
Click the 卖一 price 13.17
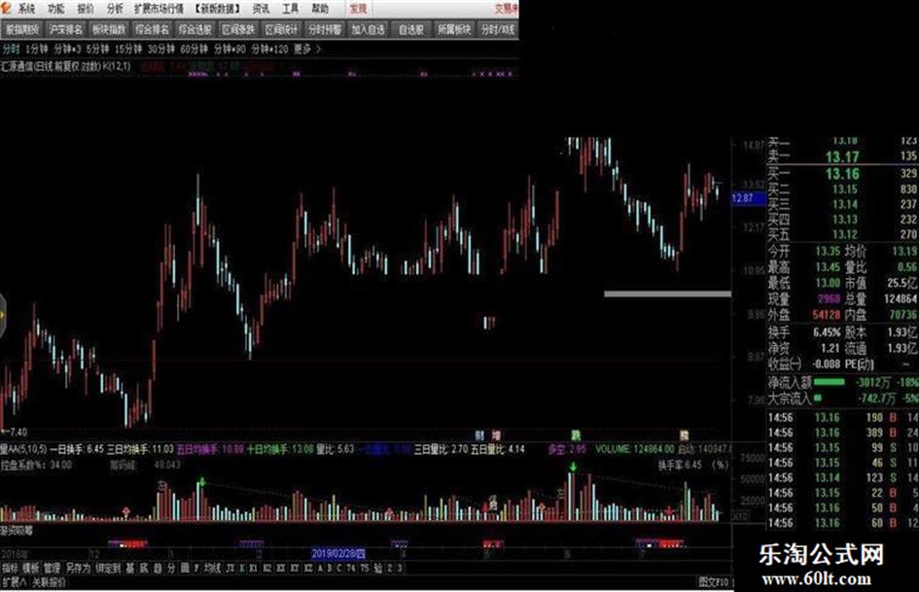(842, 157)
